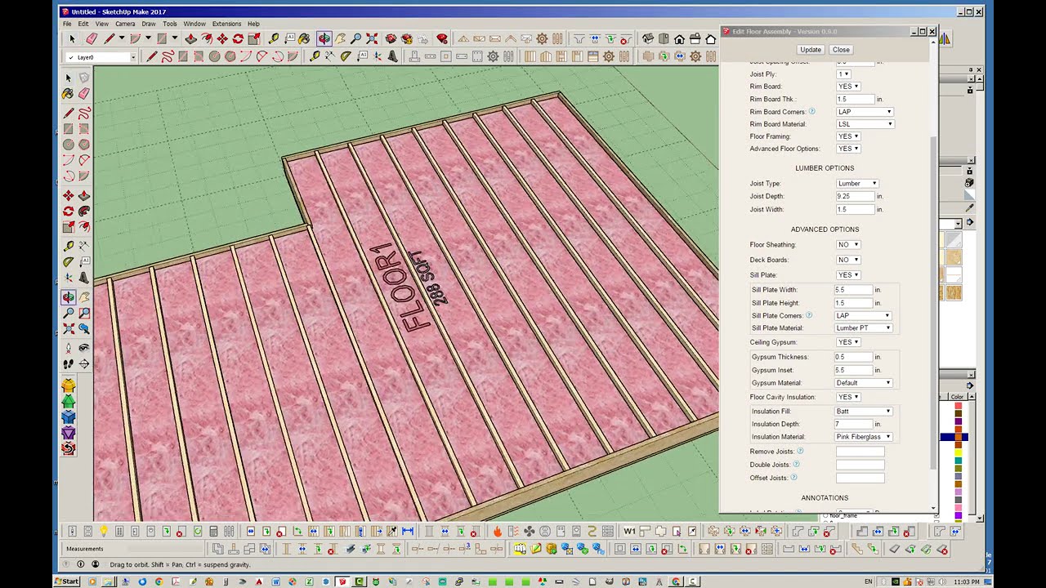Pick the Line pencil in the top toolbar
The image size is (1046, 588).
point(110,38)
